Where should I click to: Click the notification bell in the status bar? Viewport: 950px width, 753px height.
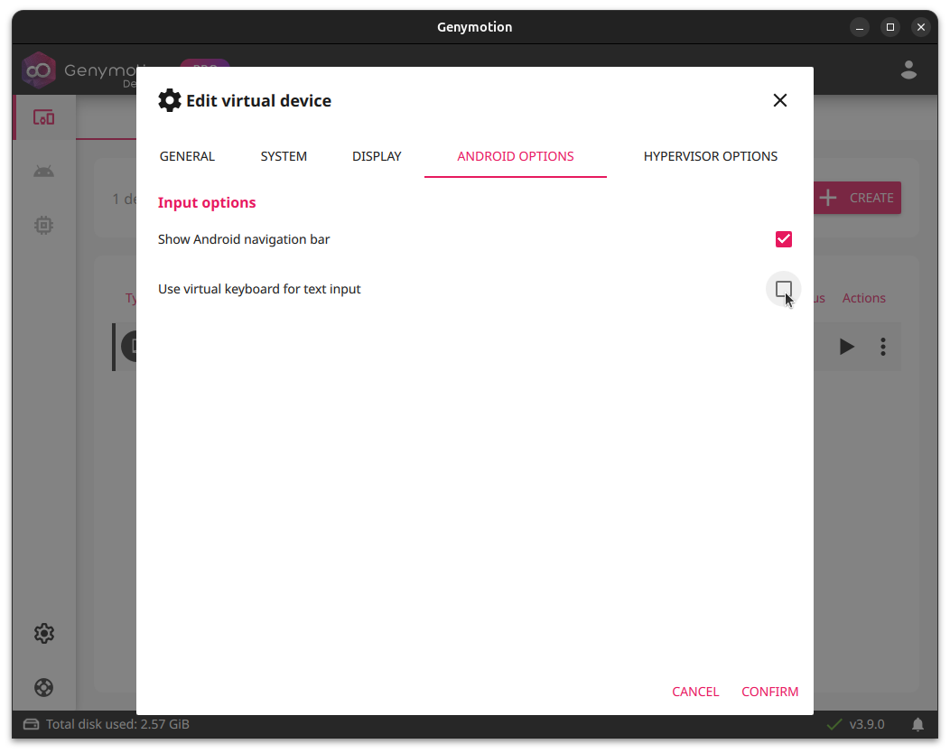coord(918,723)
